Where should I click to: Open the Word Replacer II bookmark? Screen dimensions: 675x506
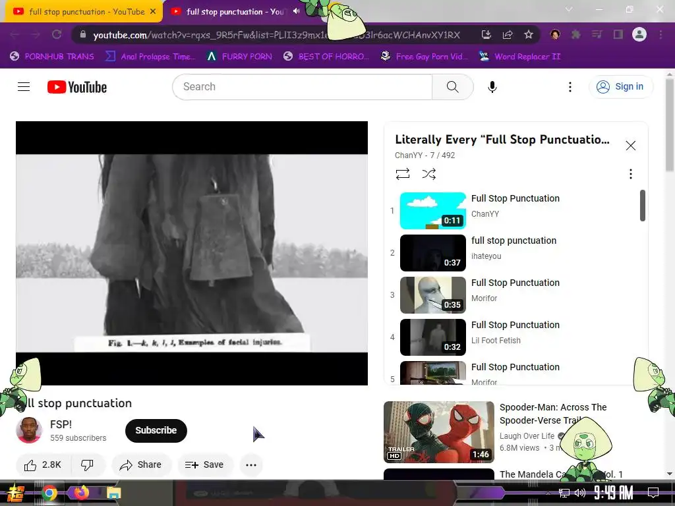pos(519,57)
